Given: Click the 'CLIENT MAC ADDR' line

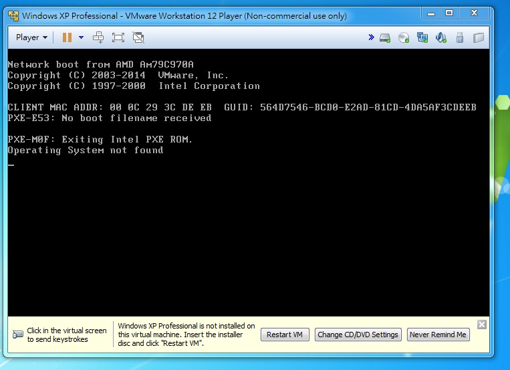Looking at the screenshot, I should [x=242, y=107].
